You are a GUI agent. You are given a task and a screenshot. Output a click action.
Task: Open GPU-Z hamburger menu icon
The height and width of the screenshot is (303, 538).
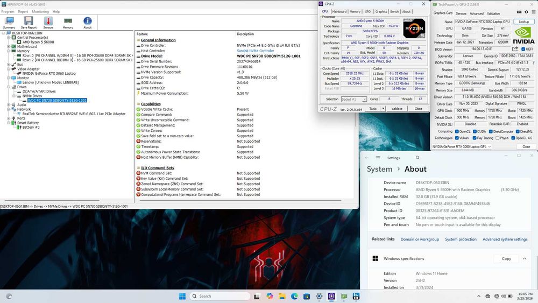[534, 12]
